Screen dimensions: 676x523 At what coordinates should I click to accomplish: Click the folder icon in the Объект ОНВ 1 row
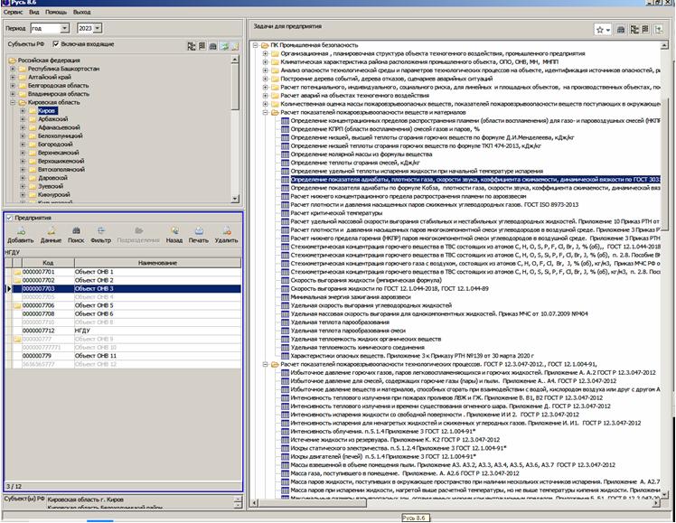pos(17,272)
